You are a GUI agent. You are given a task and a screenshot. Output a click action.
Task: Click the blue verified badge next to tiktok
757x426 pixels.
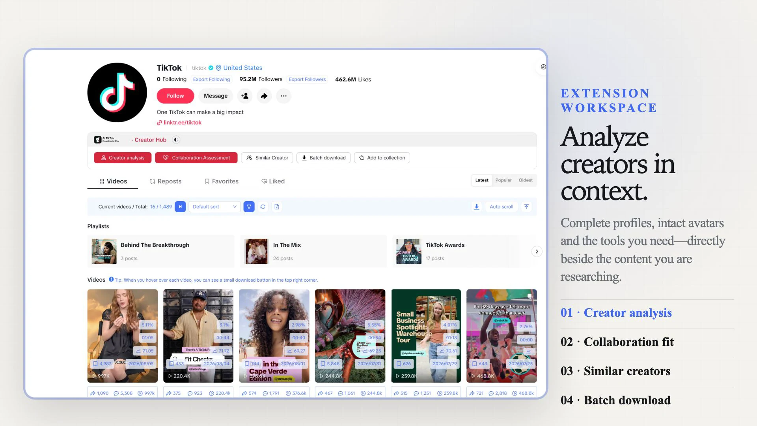[211, 68]
